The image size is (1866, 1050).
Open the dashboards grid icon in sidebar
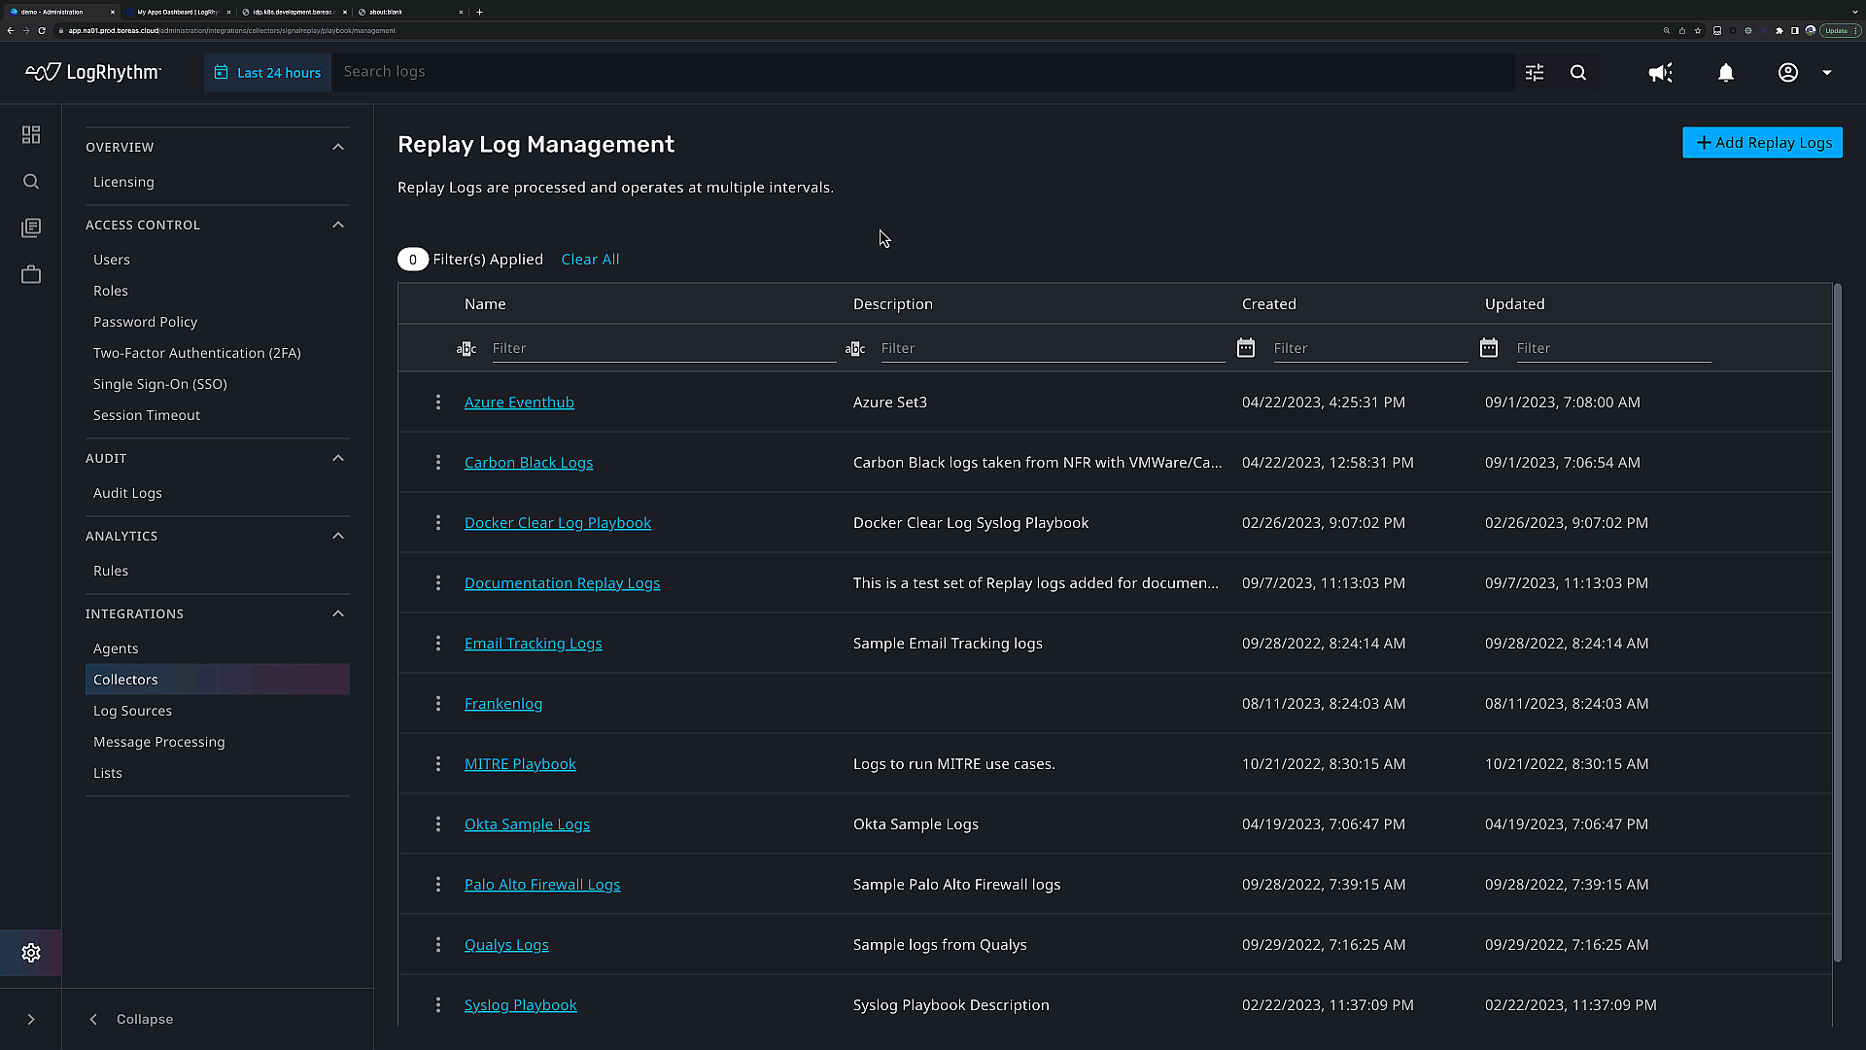click(31, 134)
